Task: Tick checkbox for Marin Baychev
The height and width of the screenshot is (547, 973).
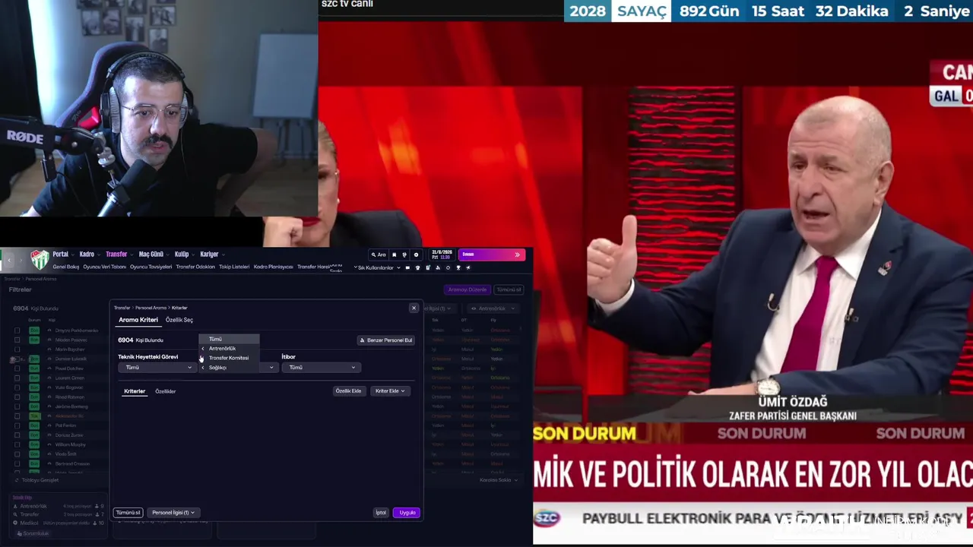Action: coord(17,349)
